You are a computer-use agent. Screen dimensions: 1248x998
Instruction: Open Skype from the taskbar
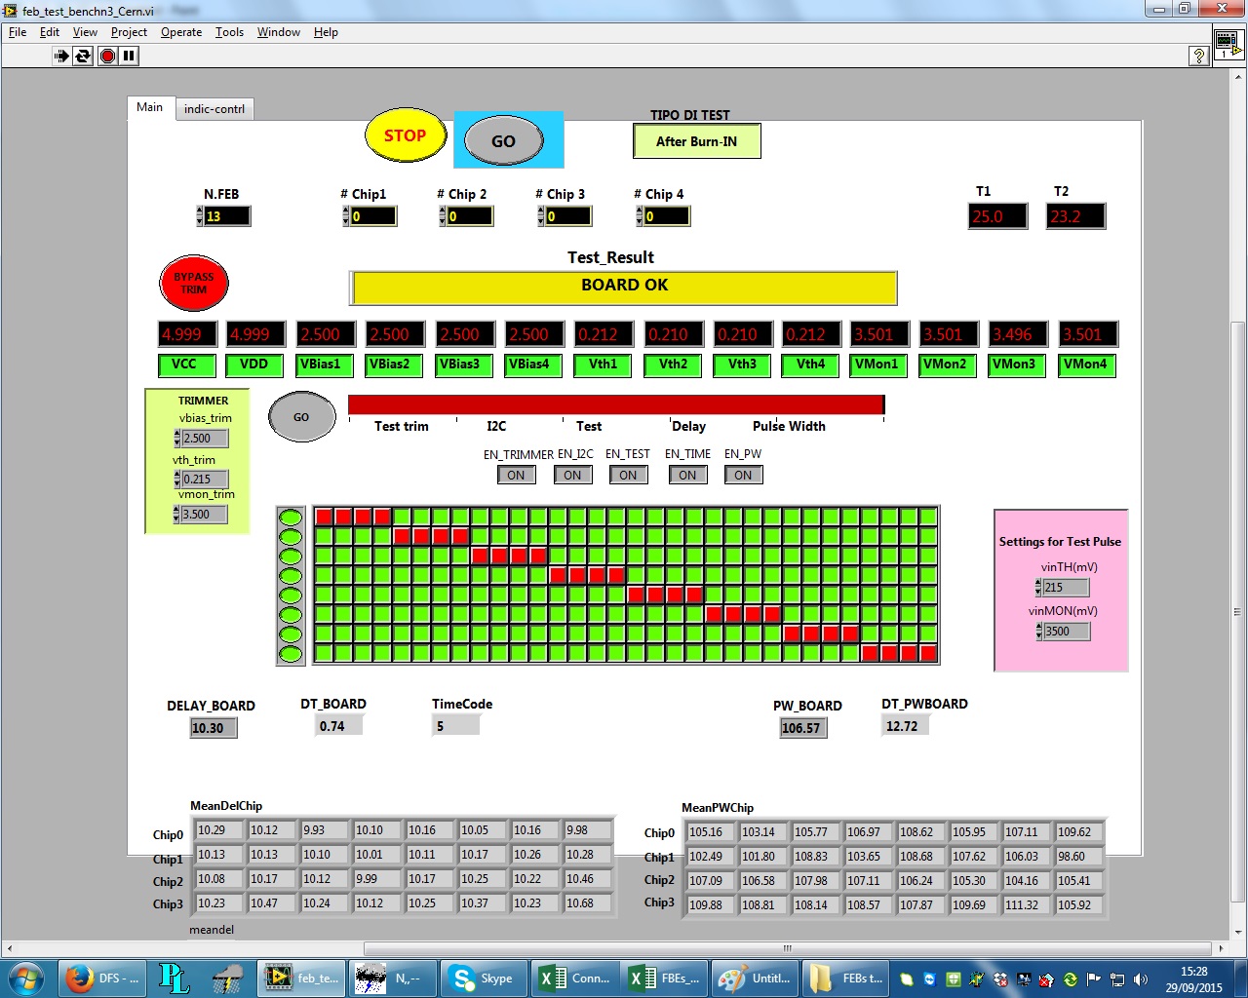pos(483,979)
